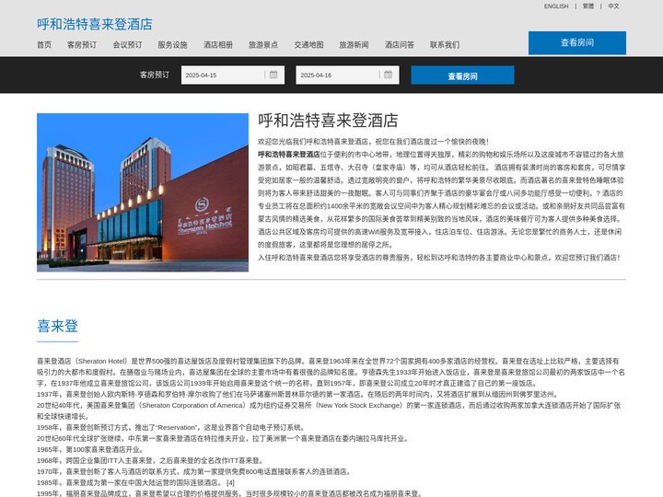Click bold text 呼和浩特喜来登酒店 in description
The width and height of the screenshot is (663, 497).
(289, 155)
